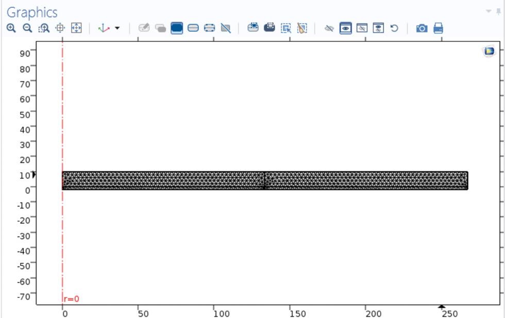Viewport: 505px width, 318px height.
Task: Activate the Zoom Box tool
Action: point(44,28)
